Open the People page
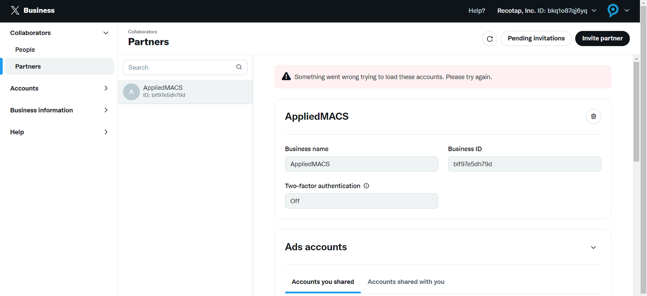 (25, 50)
